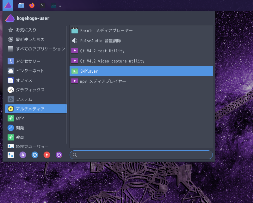This screenshot has height=203, width=253.
Task: Click the purple log out button
Action: (59, 155)
